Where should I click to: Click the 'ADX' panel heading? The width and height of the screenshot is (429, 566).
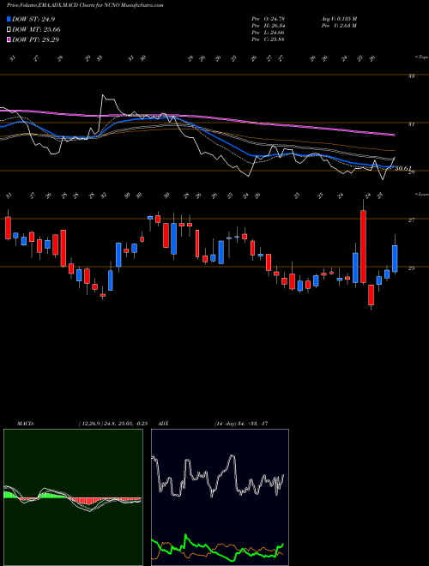pos(164,424)
